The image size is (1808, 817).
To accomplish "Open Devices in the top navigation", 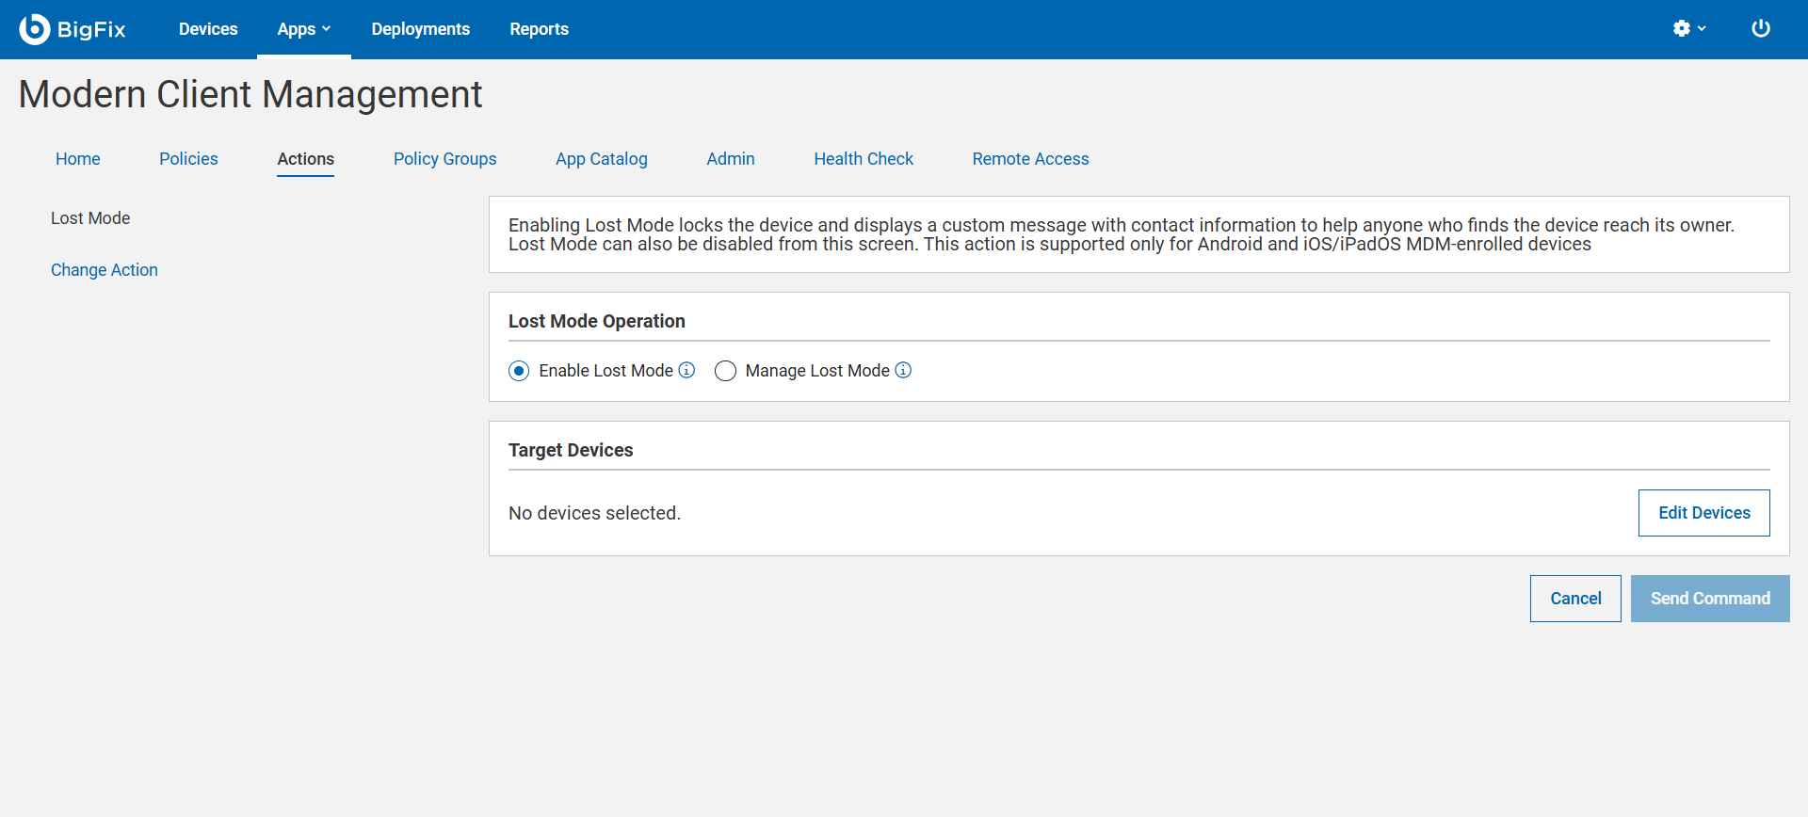I will point(208,29).
